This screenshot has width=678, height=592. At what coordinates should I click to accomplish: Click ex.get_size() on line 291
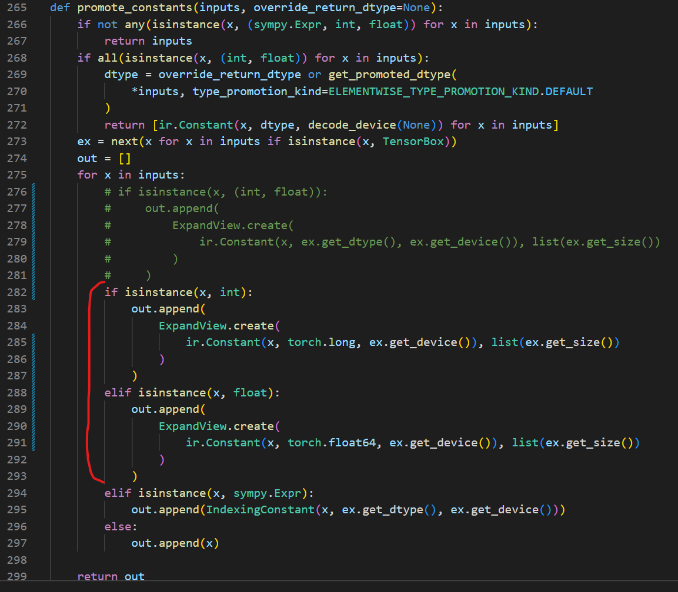[x=589, y=443]
